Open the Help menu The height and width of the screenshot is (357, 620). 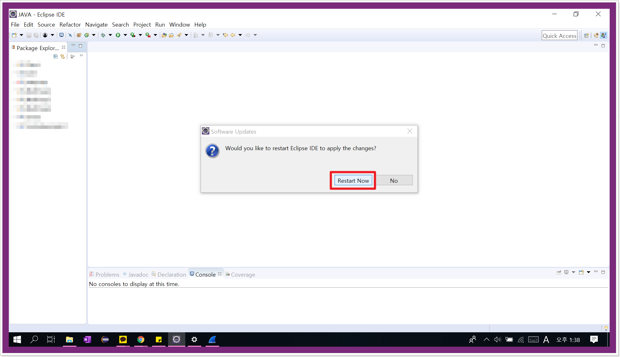point(200,24)
